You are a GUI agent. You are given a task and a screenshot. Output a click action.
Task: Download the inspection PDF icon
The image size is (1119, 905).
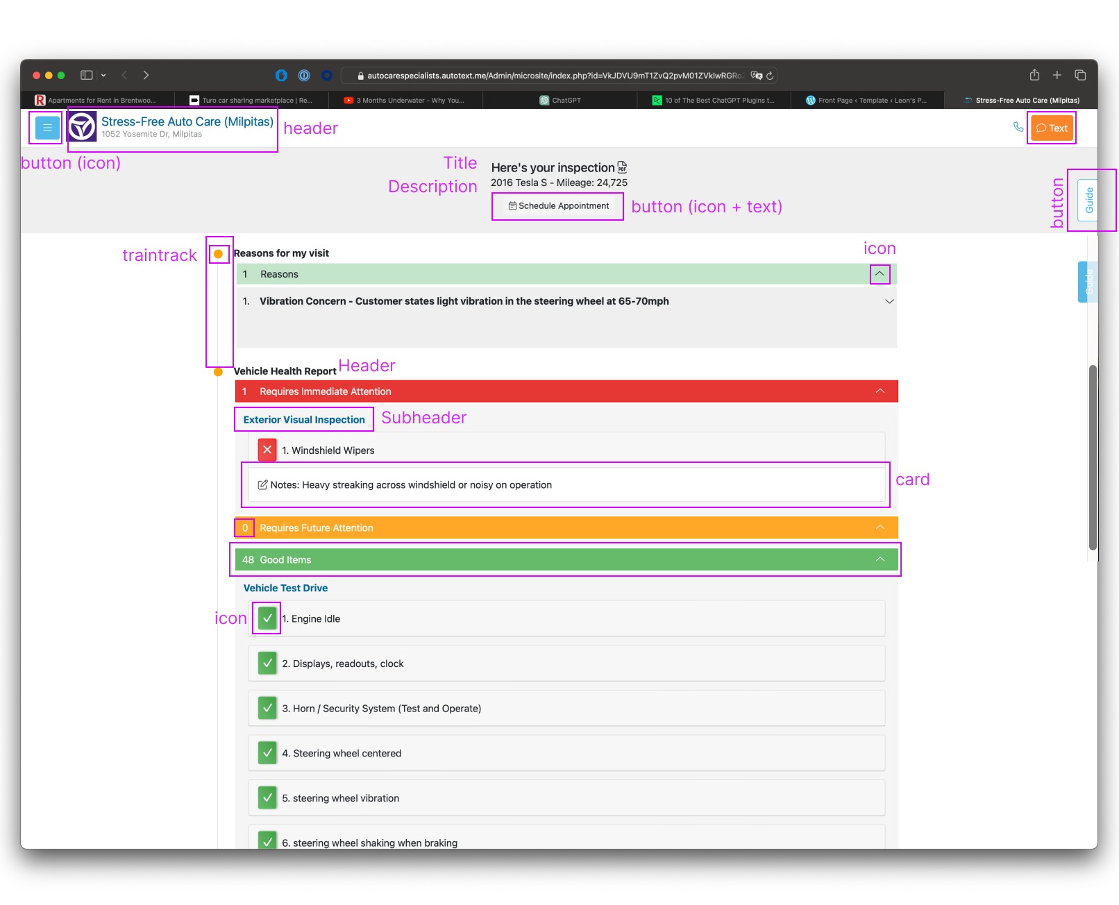[x=622, y=167]
